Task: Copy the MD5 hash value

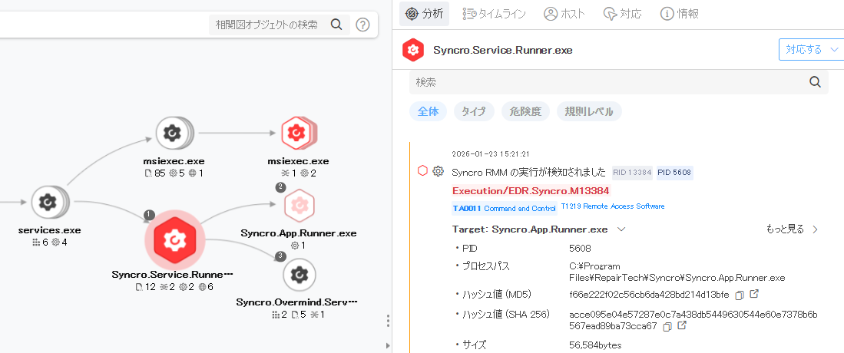Action: point(739,295)
